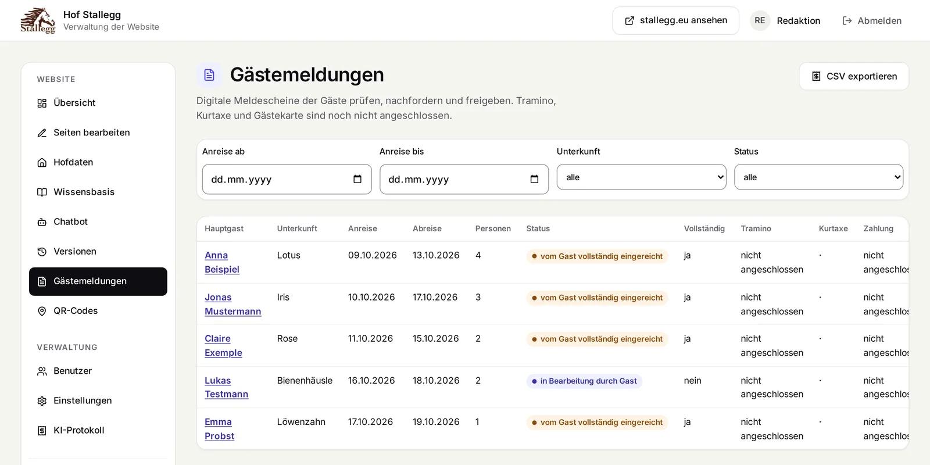This screenshot has height=465, width=930.
Task: Export guest registrations as CSV
Action: coord(854,76)
